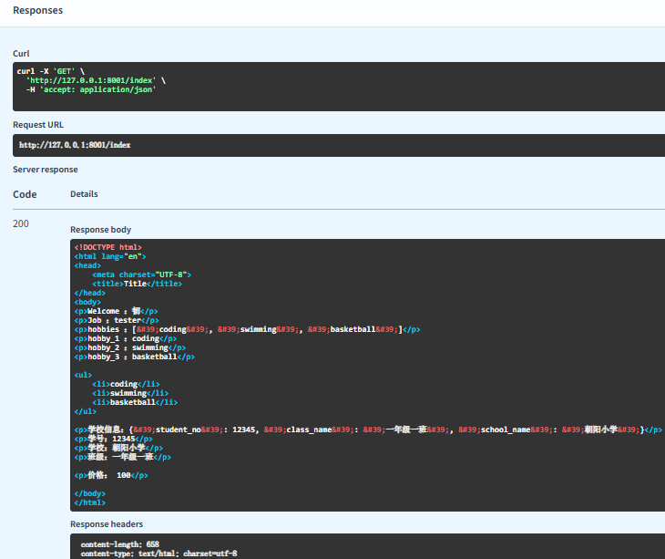
Task: Click the content-type: text/html header line
Action: tap(159, 554)
